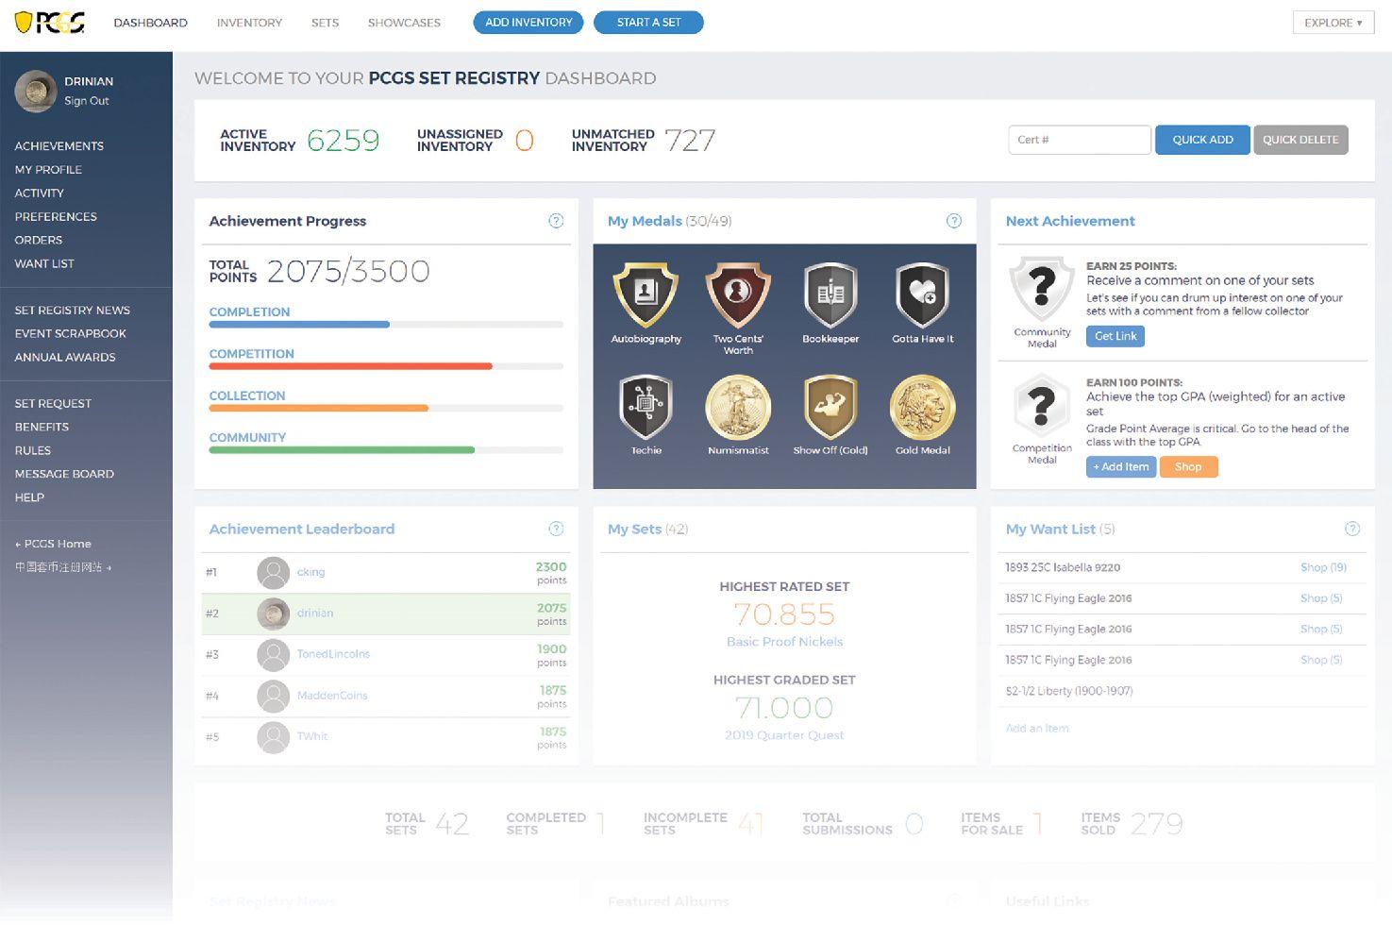Open cking's avatar in leaderboard
Image resolution: width=1392 pixels, height=925 pixels.
(274, 572)
